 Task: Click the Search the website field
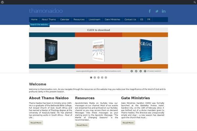click(40, 25)
